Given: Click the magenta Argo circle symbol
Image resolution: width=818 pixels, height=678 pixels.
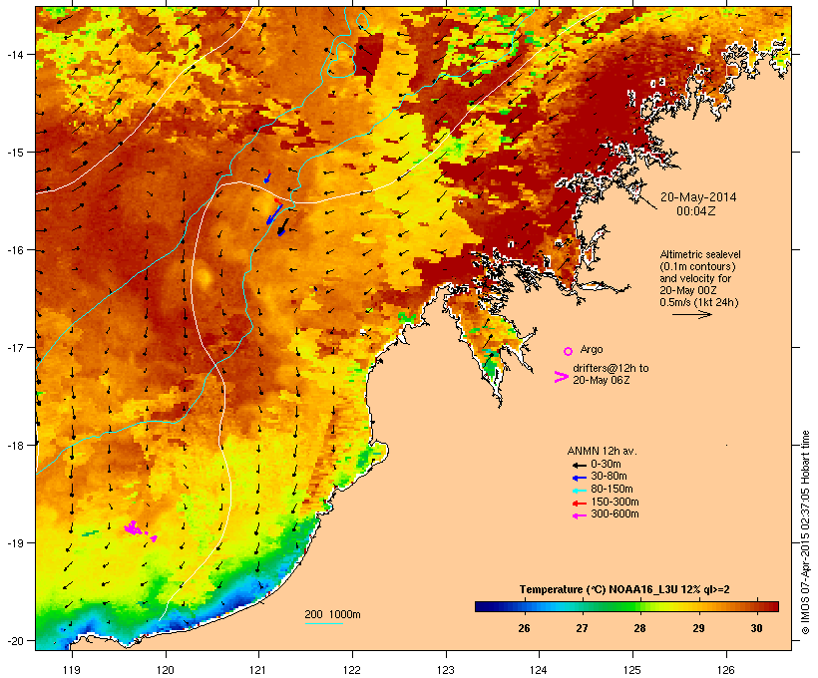Looking at the screenshot, I should point(569,352).
